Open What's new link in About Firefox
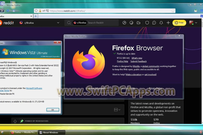Screen dimensions: 203x135 pyautogui.click(x=137, y=58)
